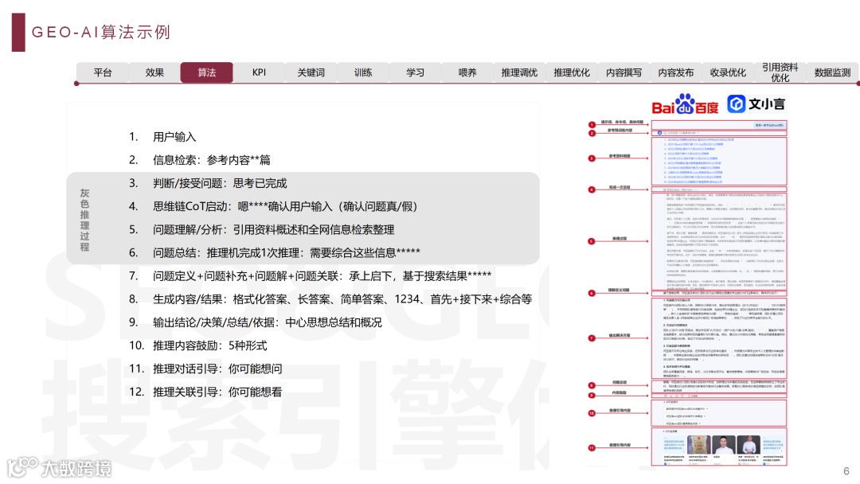Select the '问题理解/分析' line
Screen dimensions: 860x484
click(273, 230)
